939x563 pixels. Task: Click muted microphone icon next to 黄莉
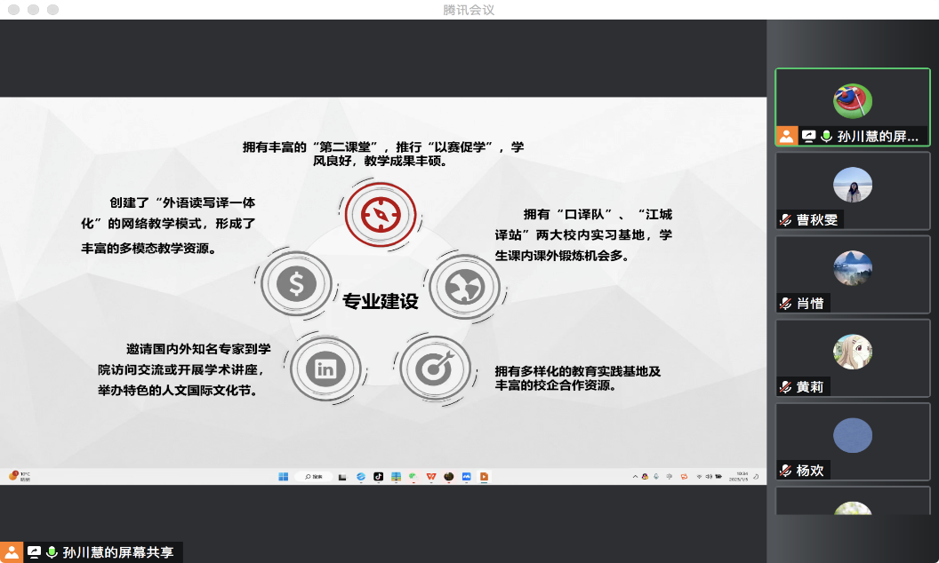pos(786,387)
